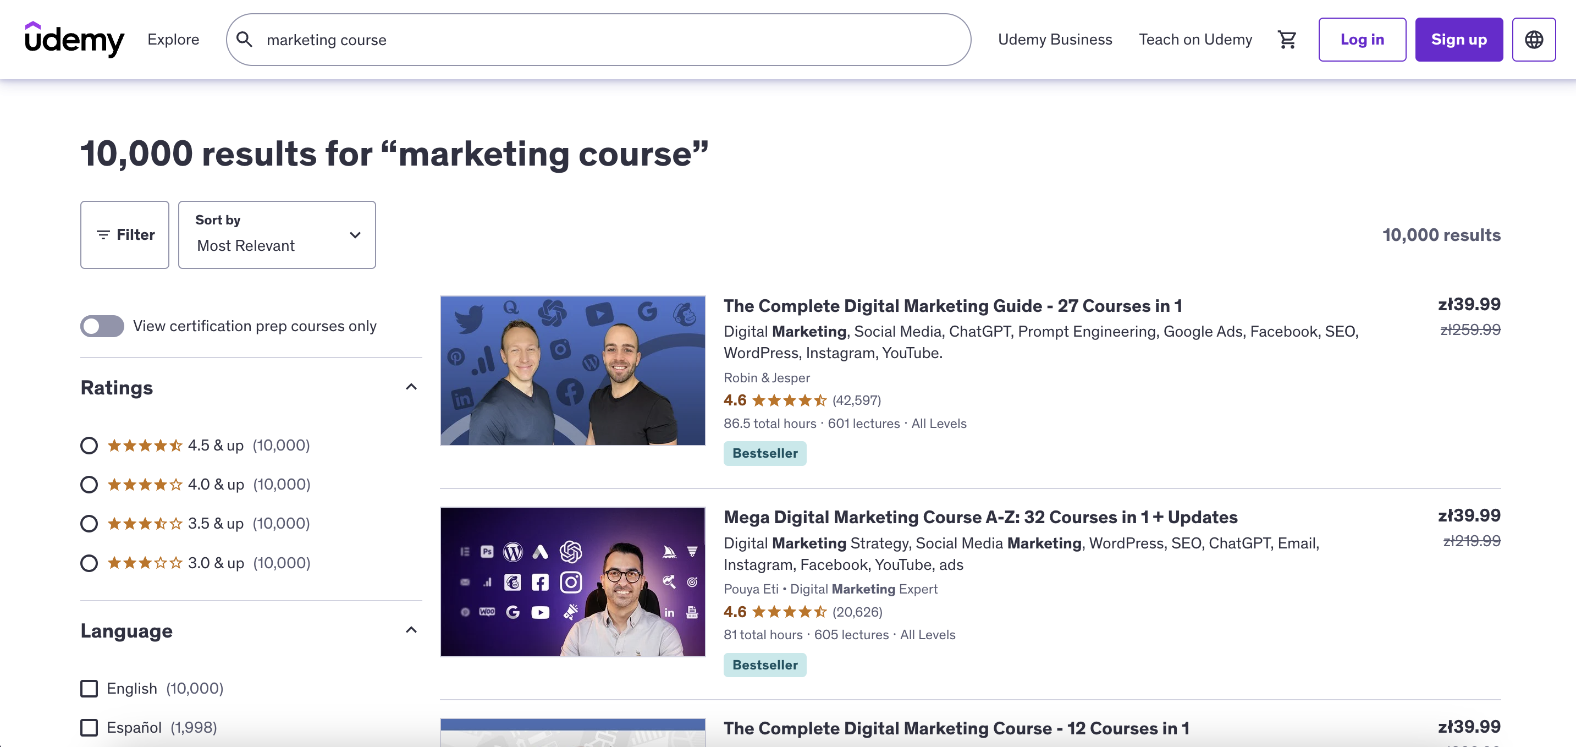The image size is (1576, 747).
Task: Collapse the Language section
Action: (411, 629)
